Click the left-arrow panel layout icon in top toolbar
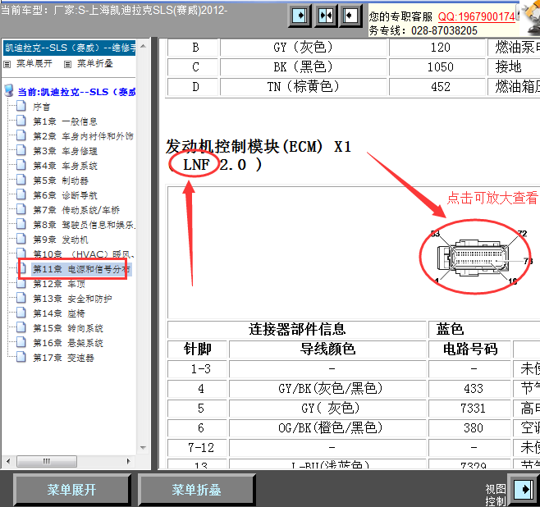Viewport: 540px width, 507px height. [x=350, y=16]
